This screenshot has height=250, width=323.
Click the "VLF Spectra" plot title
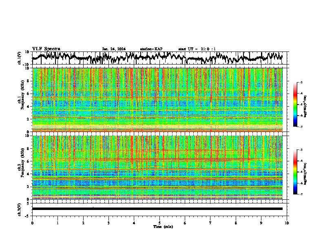tap(46, 49)
